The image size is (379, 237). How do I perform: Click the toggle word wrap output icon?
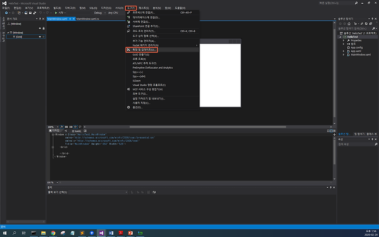coord(154,192)
